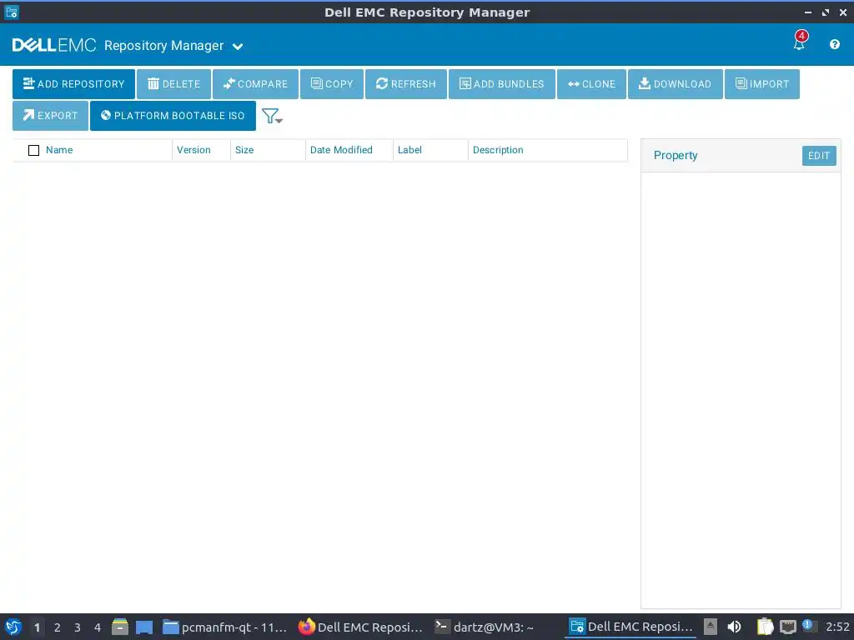
Task: Click the Add Repository button
Action: (73, 84)
